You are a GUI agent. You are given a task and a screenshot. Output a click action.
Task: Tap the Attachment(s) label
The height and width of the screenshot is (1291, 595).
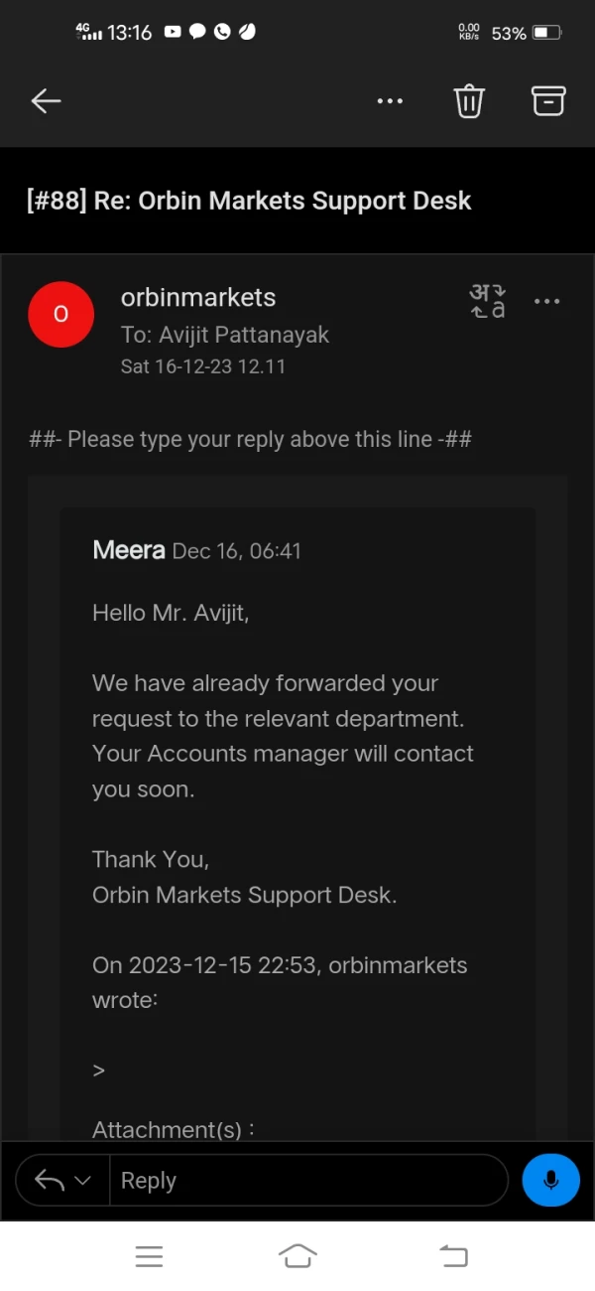[174, 1129]
